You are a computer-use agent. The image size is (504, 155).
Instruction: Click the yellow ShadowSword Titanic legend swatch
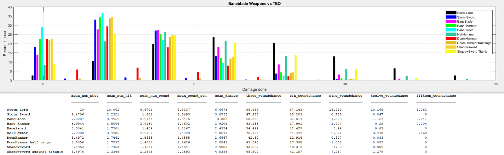coord(451,51)
